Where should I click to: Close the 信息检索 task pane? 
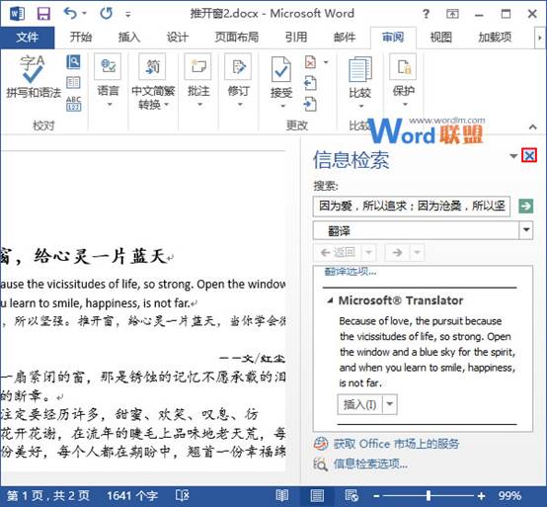[529, 156]
